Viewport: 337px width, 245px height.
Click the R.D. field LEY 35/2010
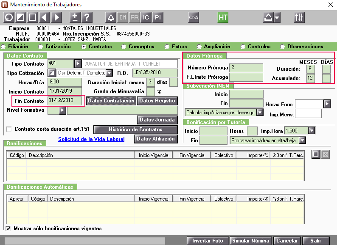155,73
